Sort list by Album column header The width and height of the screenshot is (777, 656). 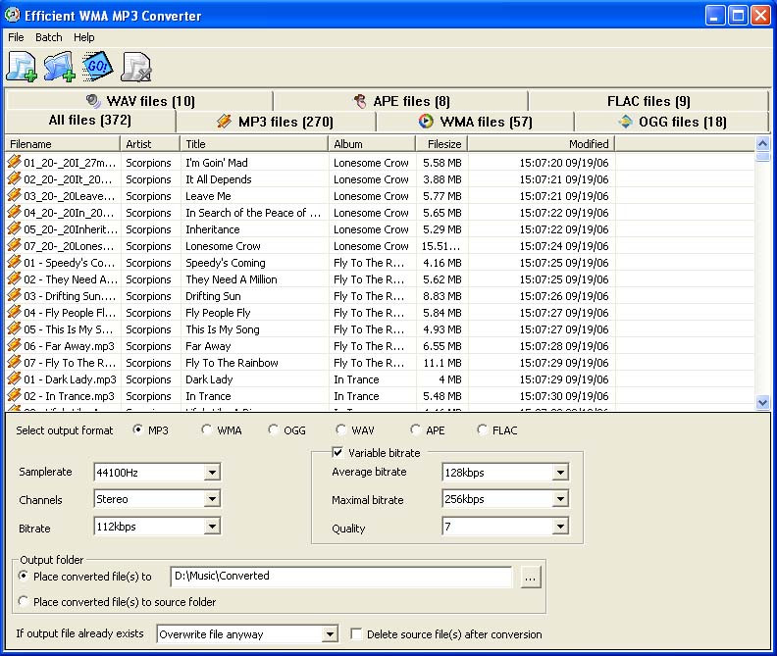click(372, 144)
